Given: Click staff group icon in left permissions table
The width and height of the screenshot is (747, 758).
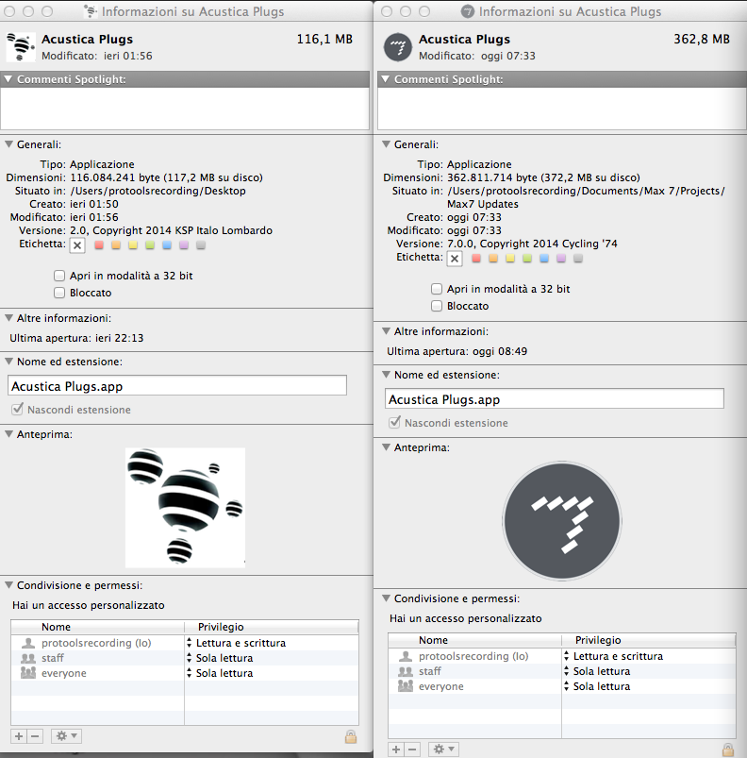Looking at the screenshot, I should (x=28, y=658).
